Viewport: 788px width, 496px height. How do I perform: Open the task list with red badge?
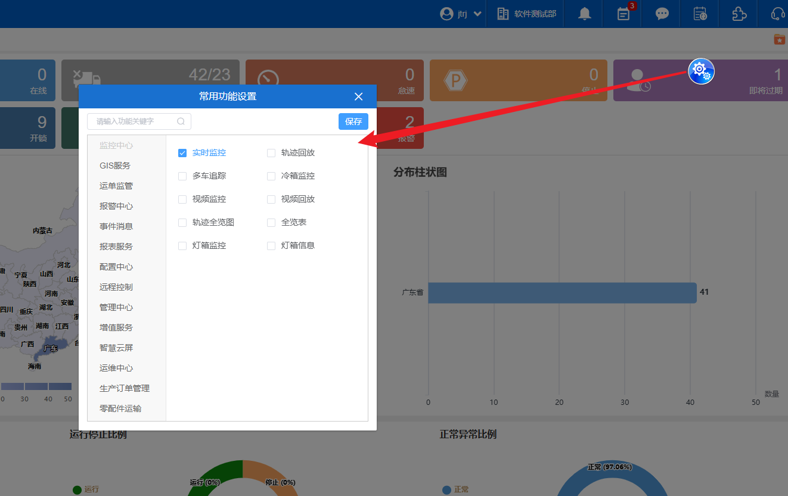click(x=623, y=14)
